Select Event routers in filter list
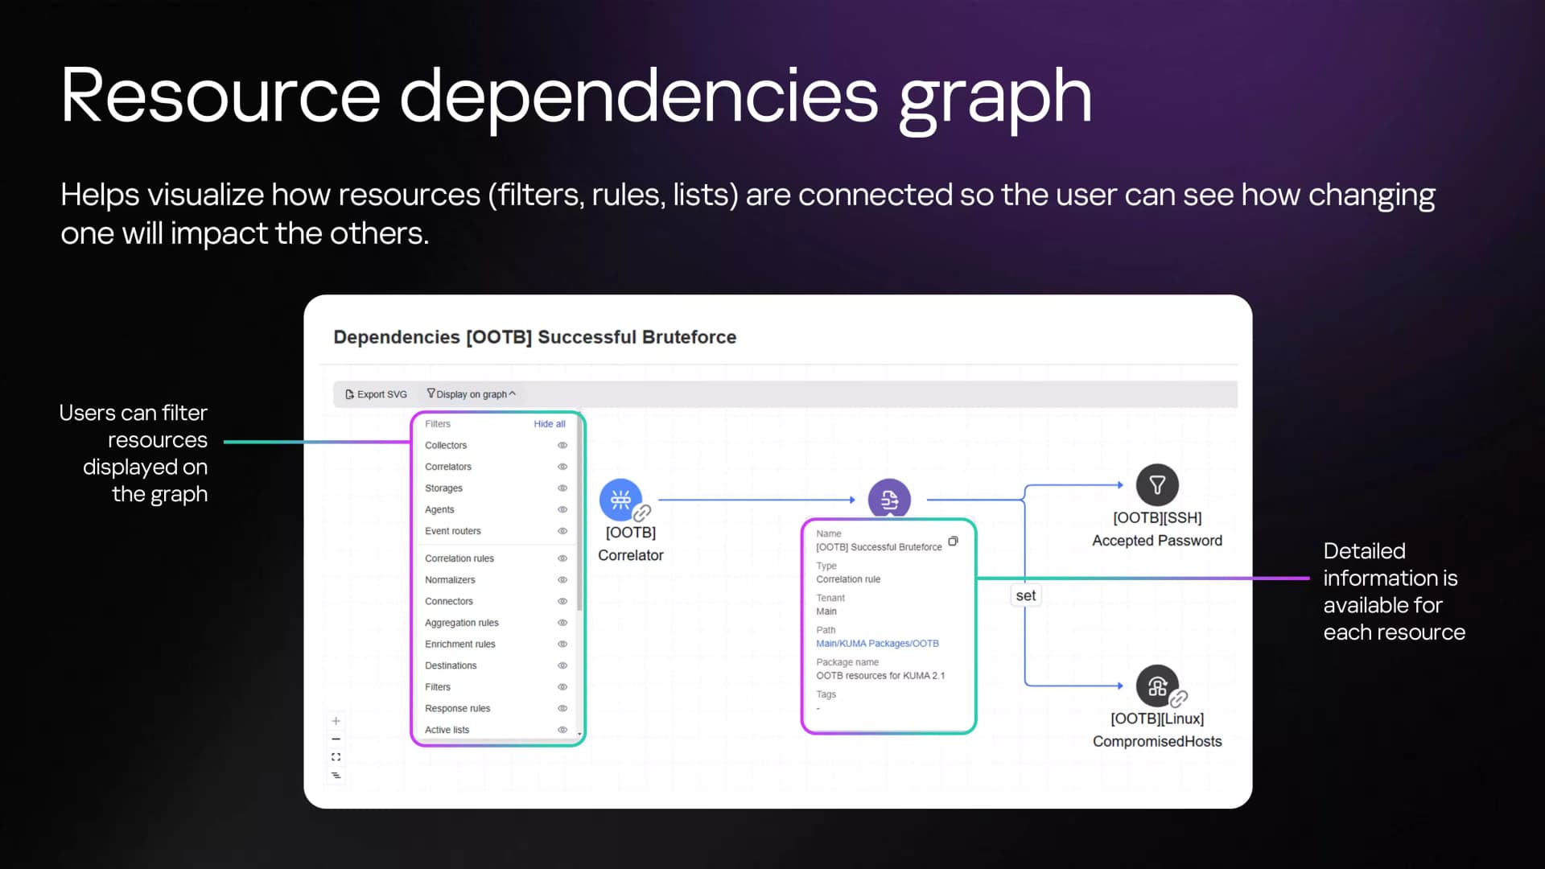 pos(453,531)
